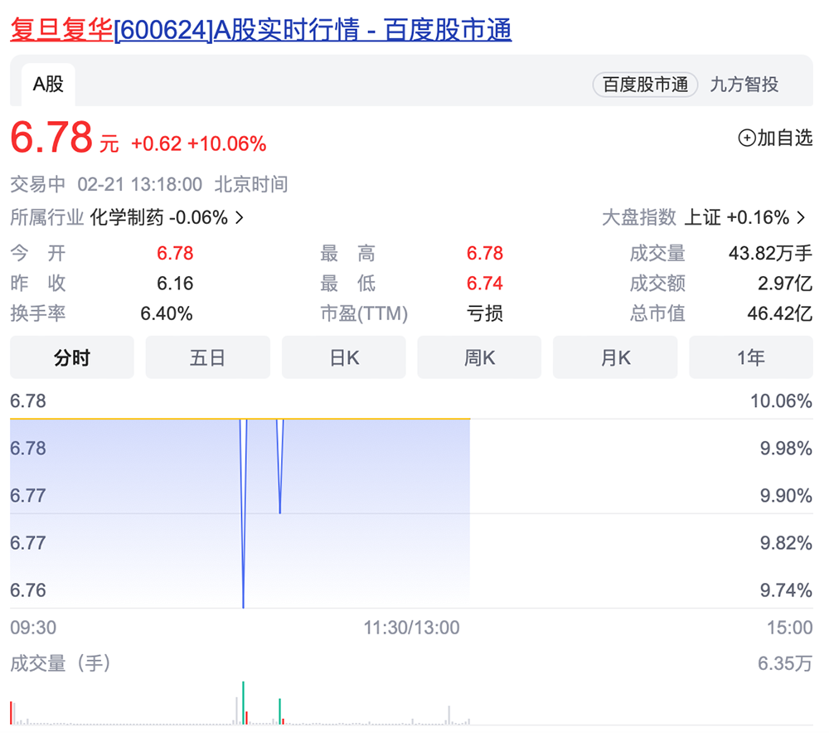Click the deepest dip in price line
Viewport: 829px width, 733px height.
[x=243, y=604]
